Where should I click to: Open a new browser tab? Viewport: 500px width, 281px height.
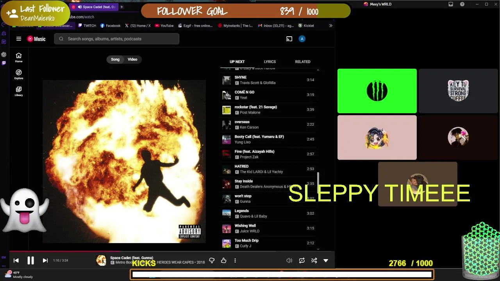121,7
